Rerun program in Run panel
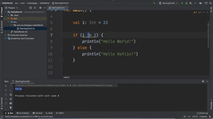213x119 pixels. pyautogui.click(x=6, y=86)
